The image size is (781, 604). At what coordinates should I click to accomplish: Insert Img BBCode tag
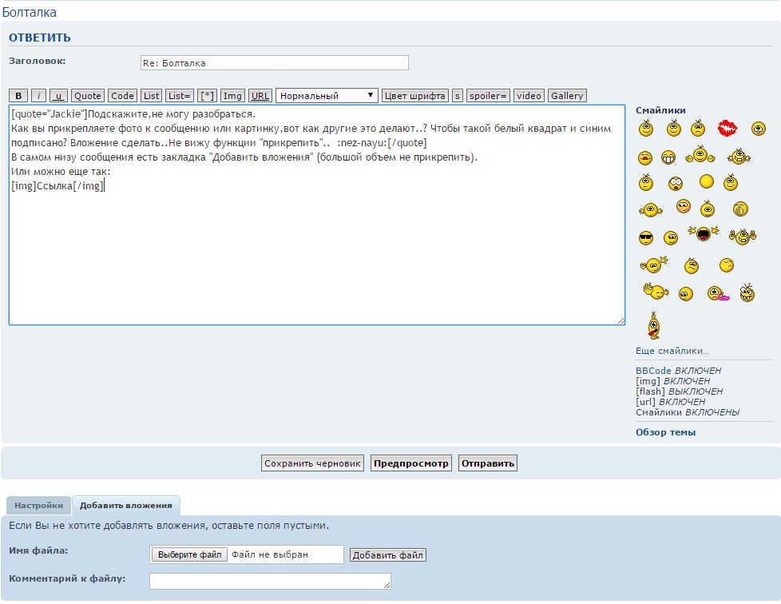pos(232,96)
